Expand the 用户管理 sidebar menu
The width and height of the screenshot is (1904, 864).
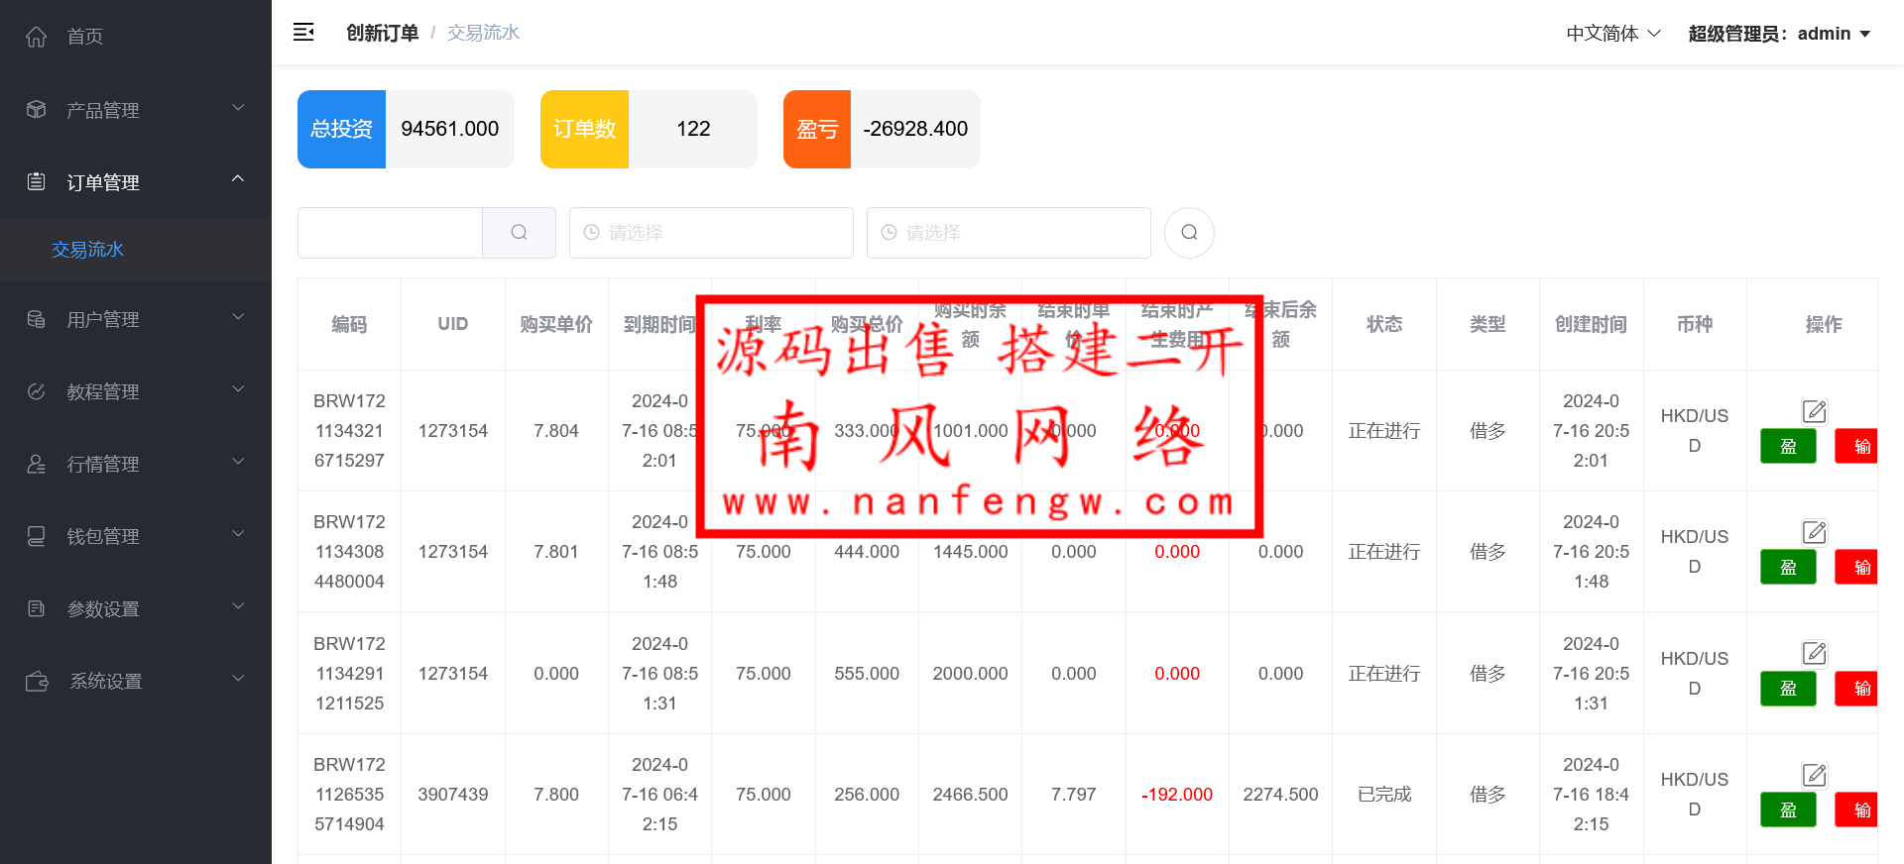click(x=135, y=319)
